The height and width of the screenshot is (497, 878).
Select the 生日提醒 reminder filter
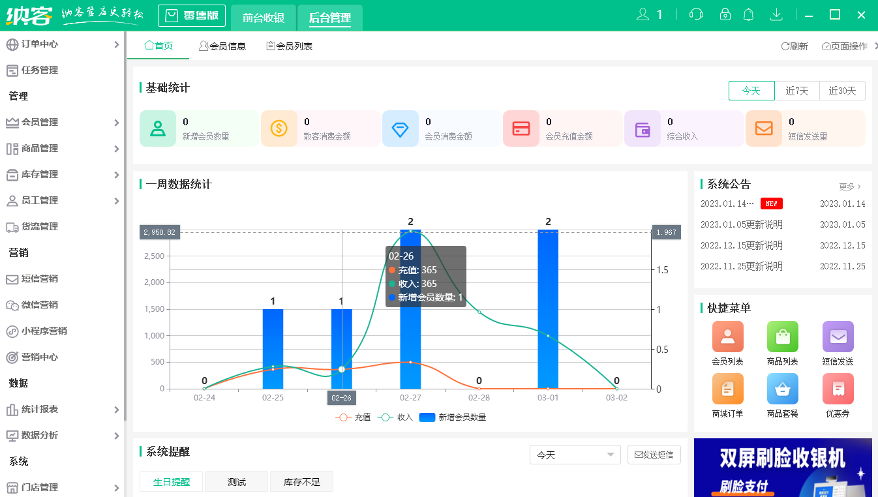pyautogui.click(x=170, y=481)
